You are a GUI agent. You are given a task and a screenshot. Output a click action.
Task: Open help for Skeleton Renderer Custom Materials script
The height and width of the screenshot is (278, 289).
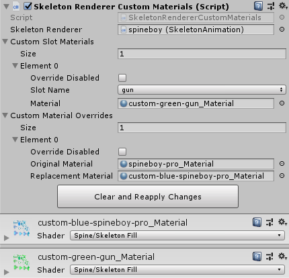coord(258,6)
